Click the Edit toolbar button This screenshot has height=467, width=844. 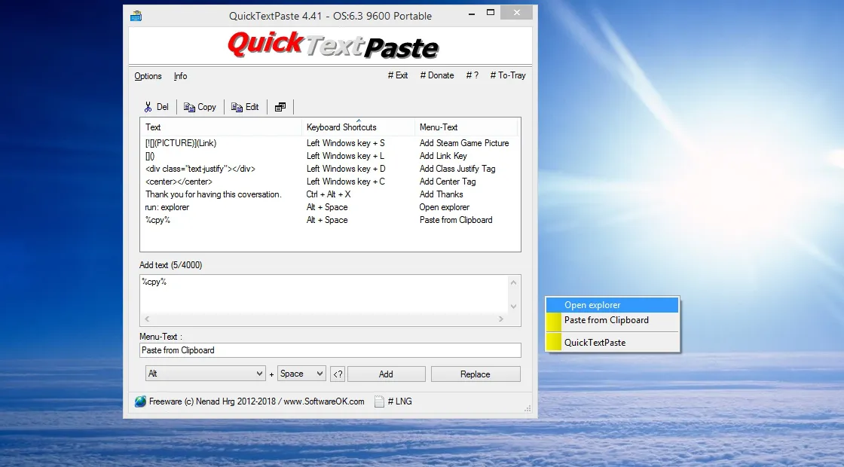246,107
